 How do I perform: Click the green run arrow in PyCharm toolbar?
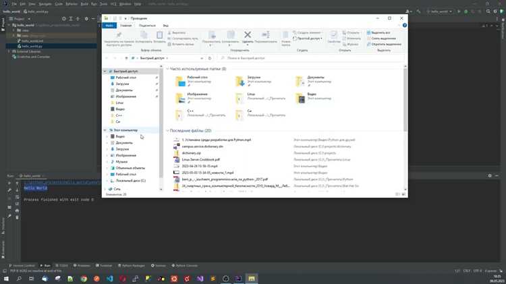click(x=459, y=11)
